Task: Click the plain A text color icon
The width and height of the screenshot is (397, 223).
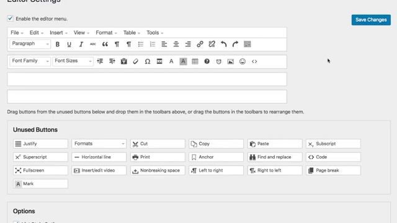Action: point(171,61)
